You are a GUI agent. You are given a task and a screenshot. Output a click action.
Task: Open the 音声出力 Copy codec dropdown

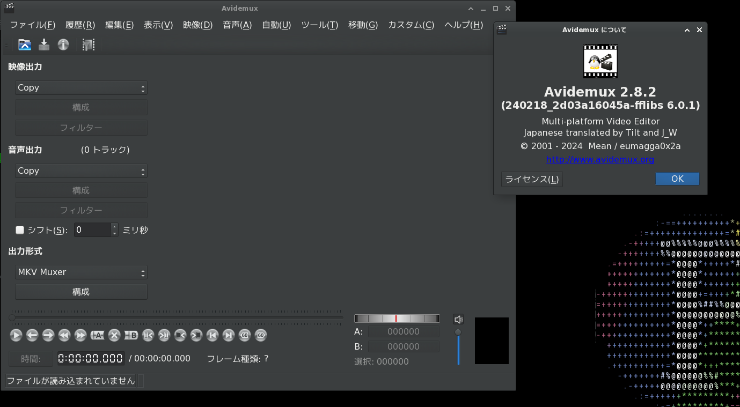coord(81,171)
